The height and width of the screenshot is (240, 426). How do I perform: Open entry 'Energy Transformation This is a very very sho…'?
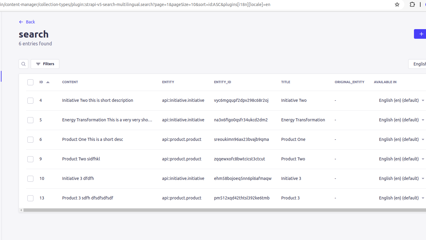[107, 120]
